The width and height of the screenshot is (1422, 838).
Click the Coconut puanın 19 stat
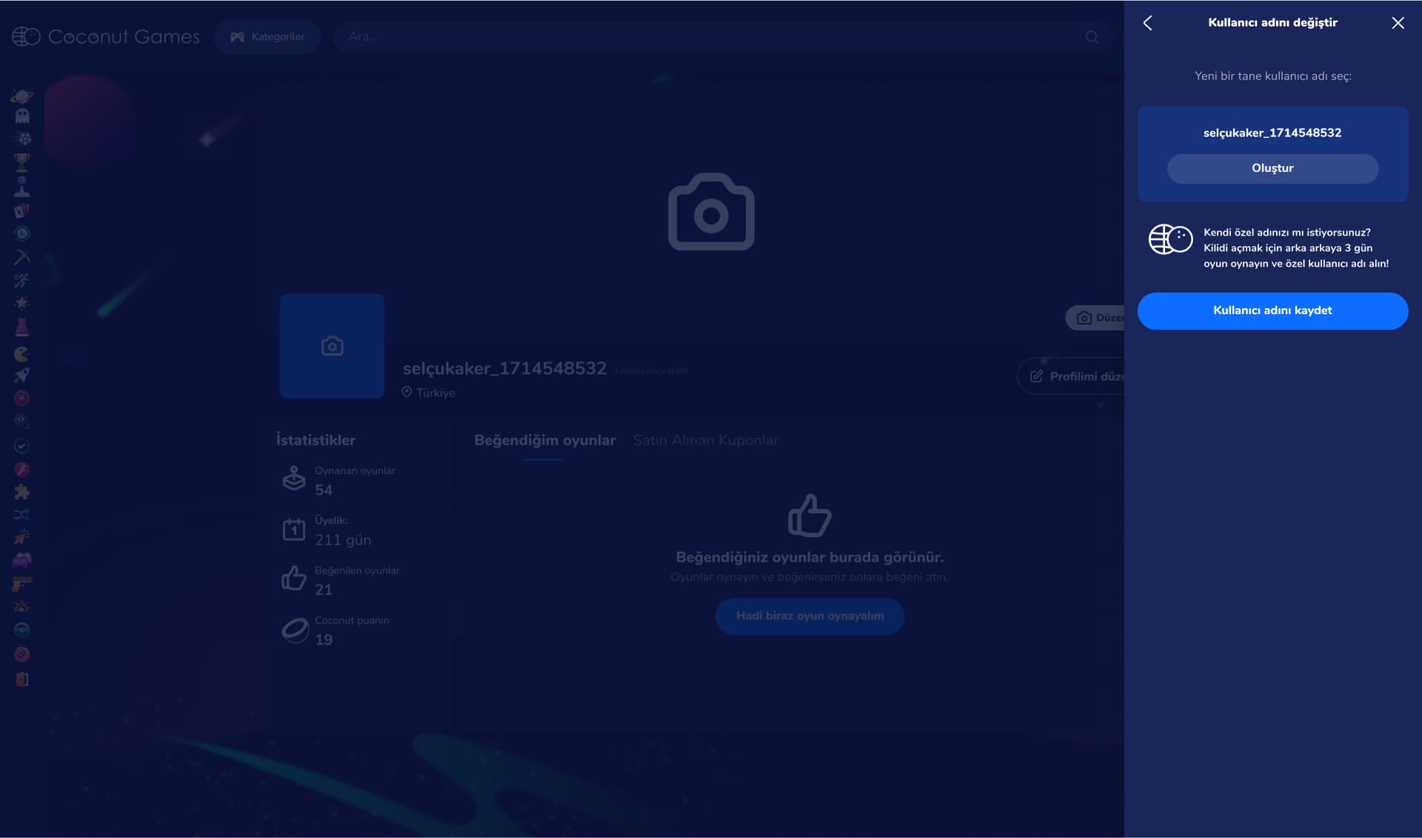coord(336,630)
